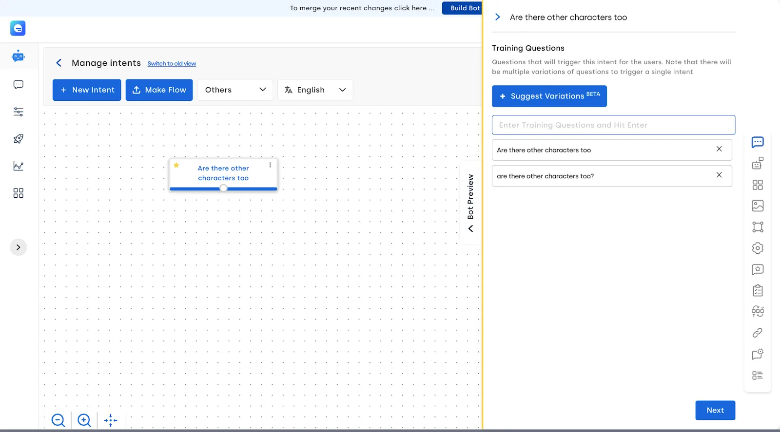Click the Next button

click(715, 410)
